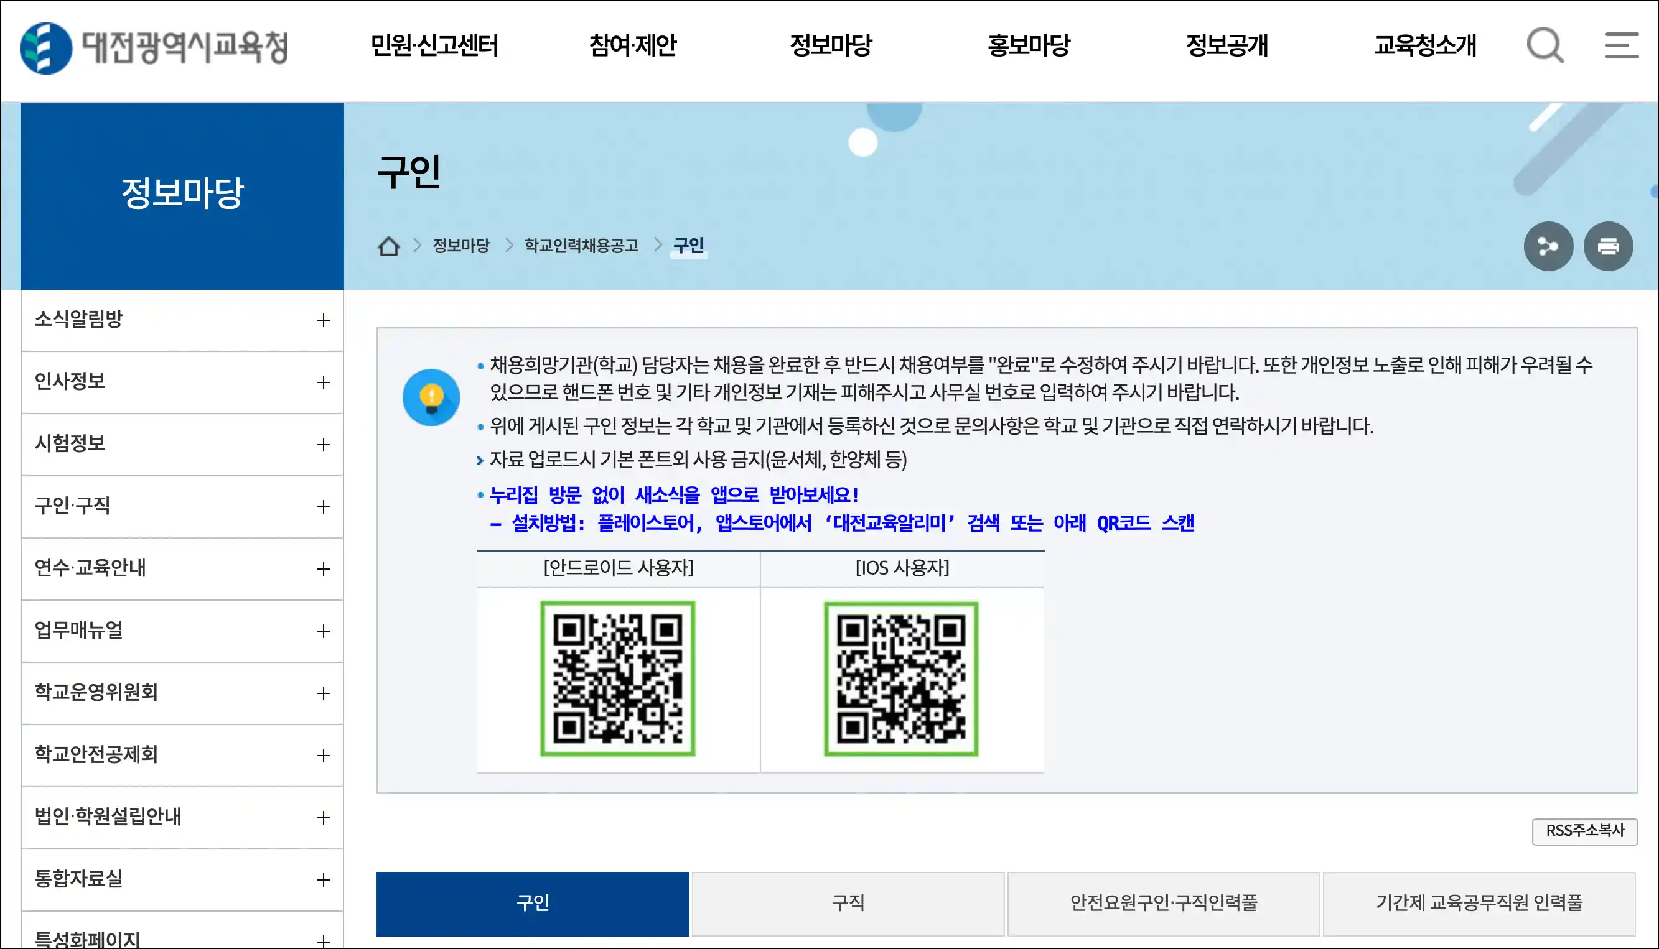This screenshot has height=949, width=1659.
Task: Expand 시험정보 plus icon
Action: [324, 445]
